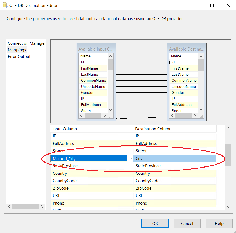Select Gender in Available Destination Columns

click(x=178, y=92)
